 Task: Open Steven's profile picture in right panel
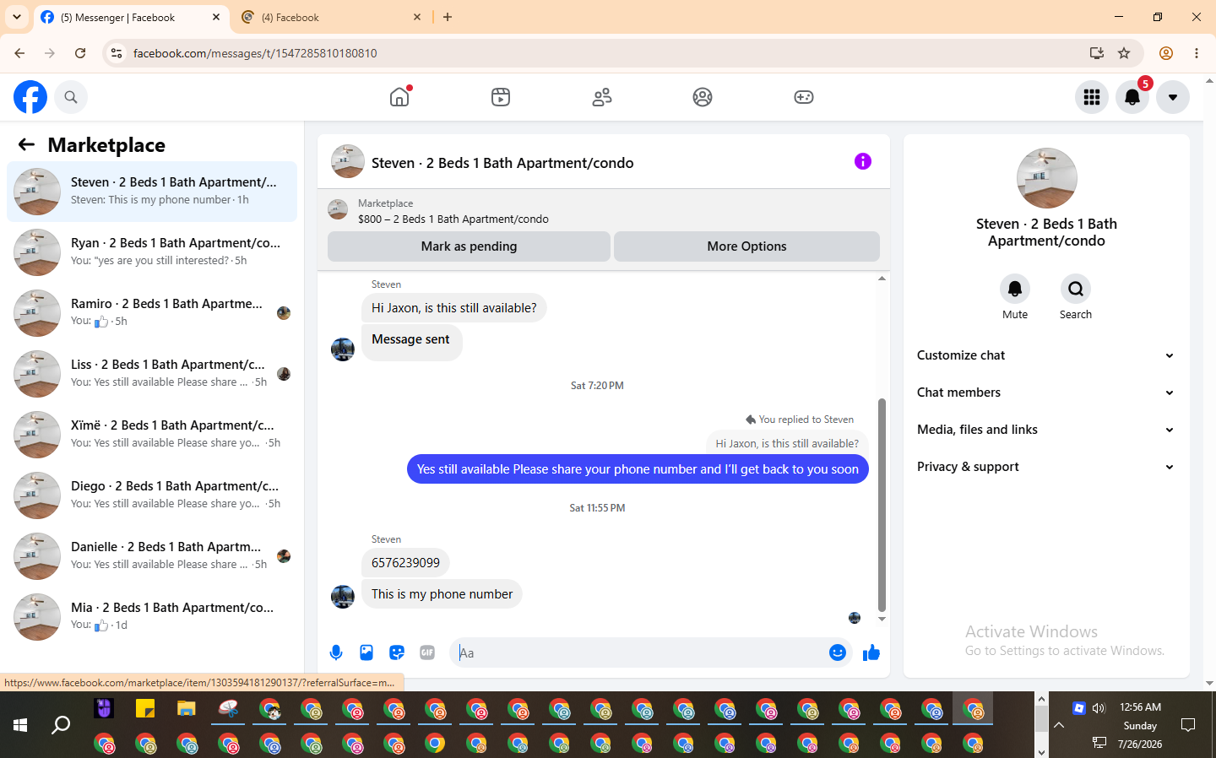(1046, 178)
